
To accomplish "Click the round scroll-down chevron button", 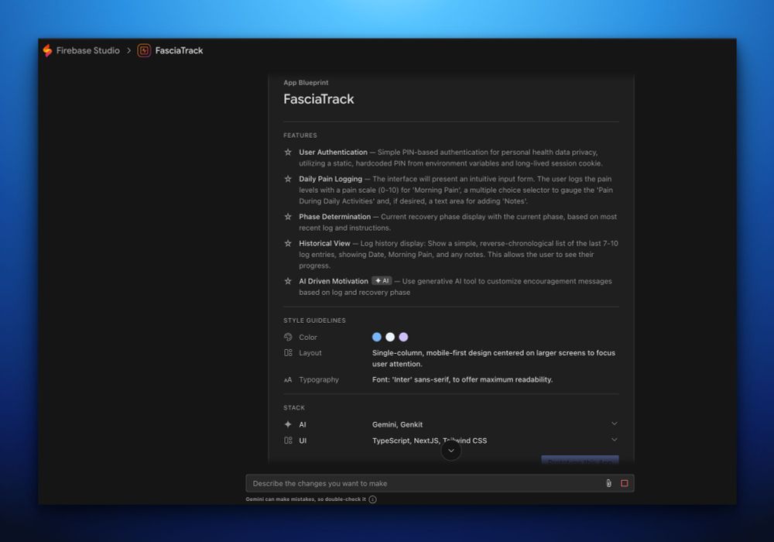I will [450, 451].
